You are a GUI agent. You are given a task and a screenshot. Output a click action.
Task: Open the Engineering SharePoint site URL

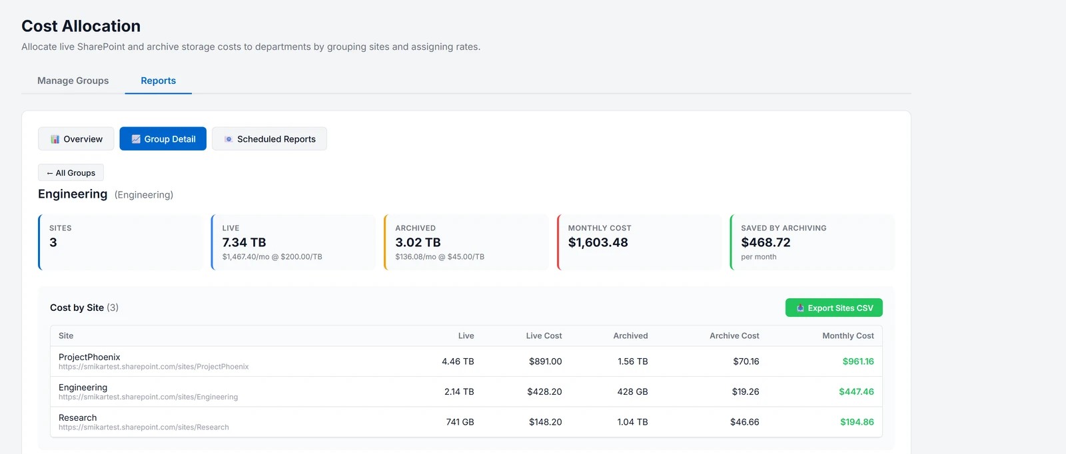148,397
